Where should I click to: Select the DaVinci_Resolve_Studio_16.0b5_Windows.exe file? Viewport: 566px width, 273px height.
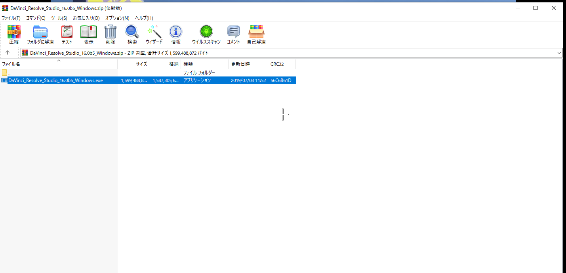[55, 80]
